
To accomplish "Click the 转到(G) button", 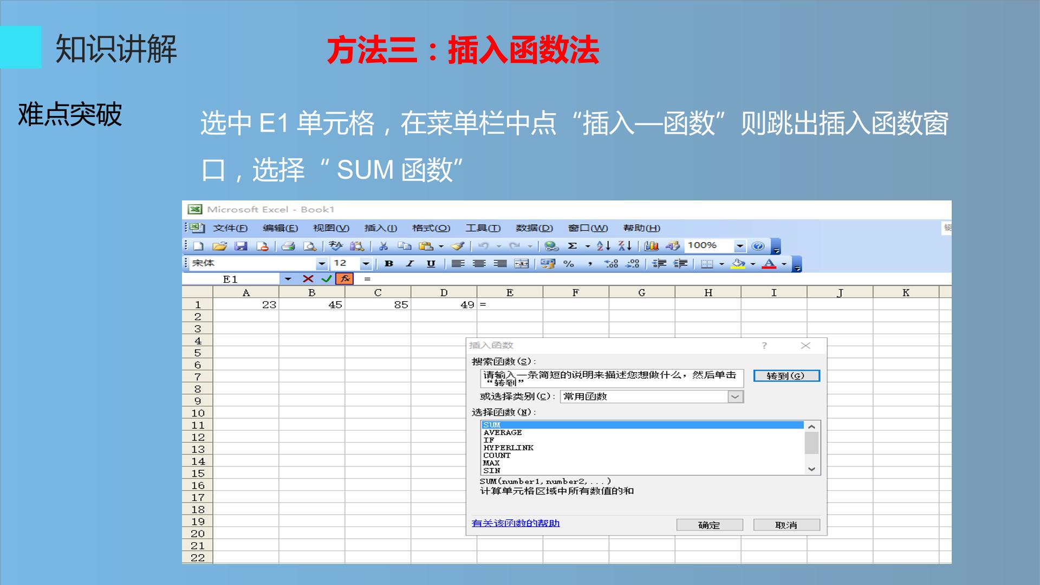I will coord(786,376).
